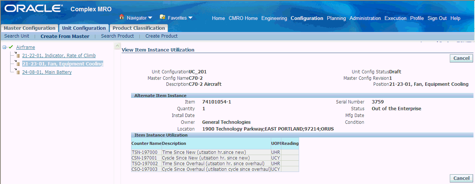Click the bottom Cancel button

(461, 178)
